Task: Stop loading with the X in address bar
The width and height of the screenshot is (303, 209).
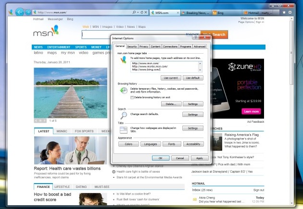Action: coord(146,12)
